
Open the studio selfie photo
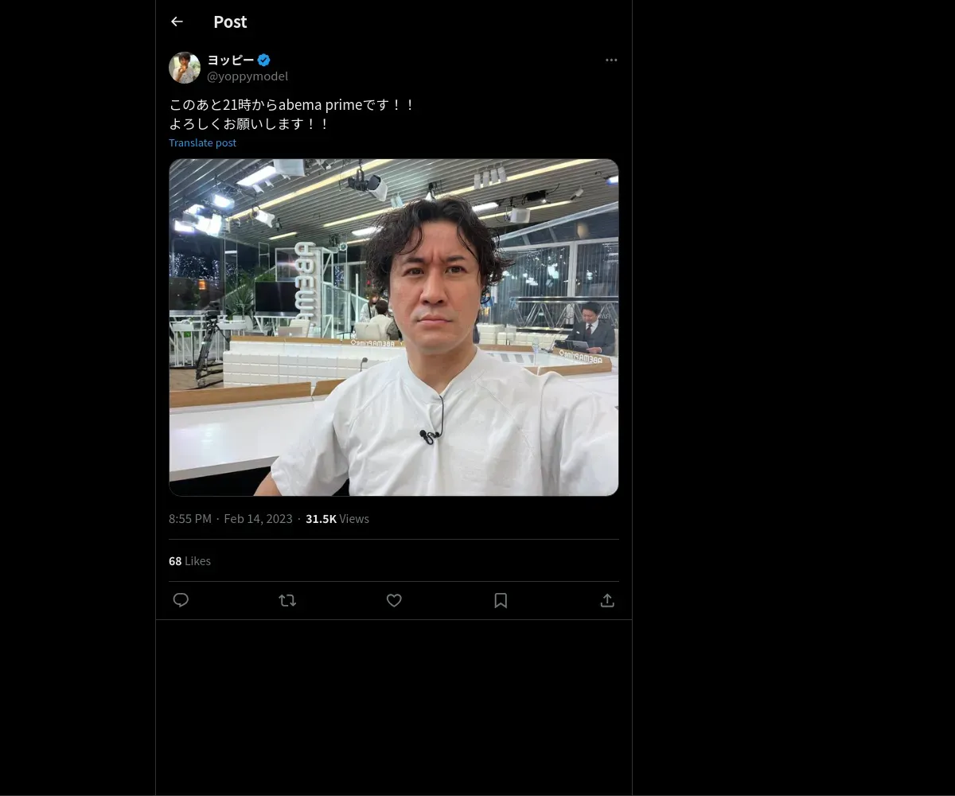click(393, 327)
